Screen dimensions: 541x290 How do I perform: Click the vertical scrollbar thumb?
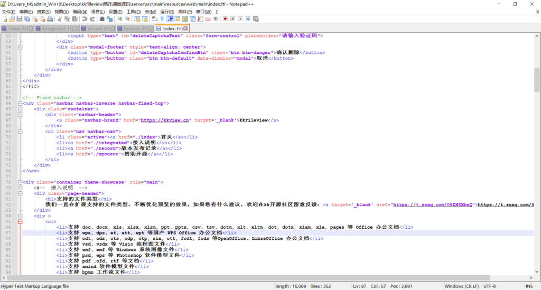[537, 80]
